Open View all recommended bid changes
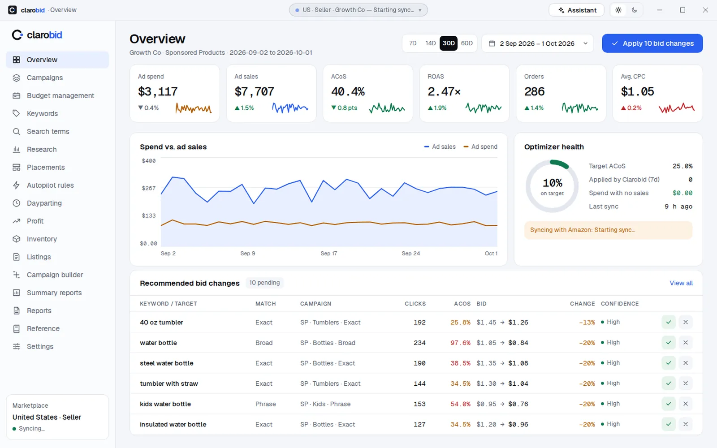 (681, 283)
